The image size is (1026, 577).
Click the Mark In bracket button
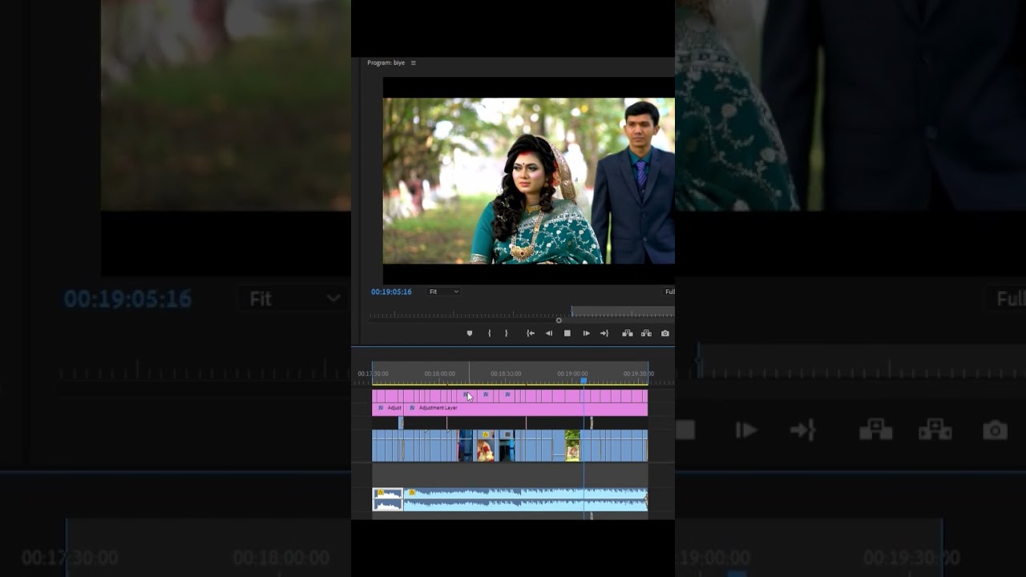[x=489, y=333]
